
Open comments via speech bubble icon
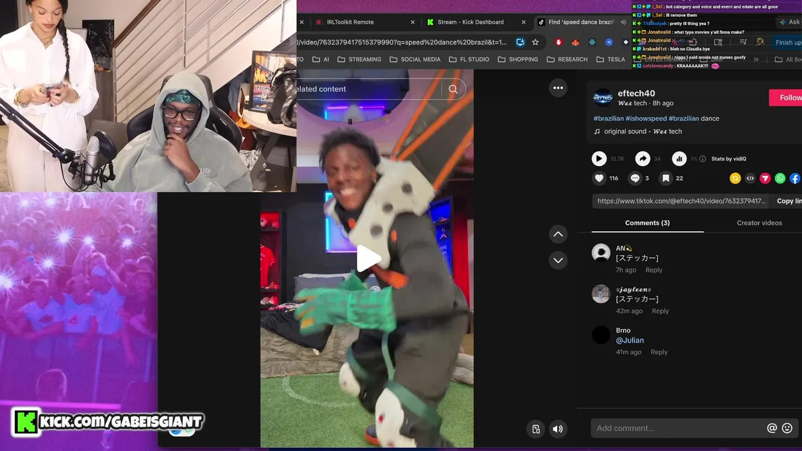(x=635, y=179)
